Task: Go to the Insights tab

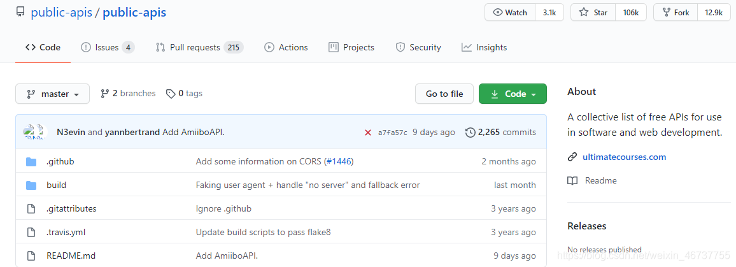Action: tap(484, 48)
